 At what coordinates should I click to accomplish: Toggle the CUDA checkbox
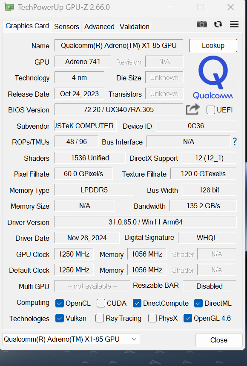click(x=101, y=303)
